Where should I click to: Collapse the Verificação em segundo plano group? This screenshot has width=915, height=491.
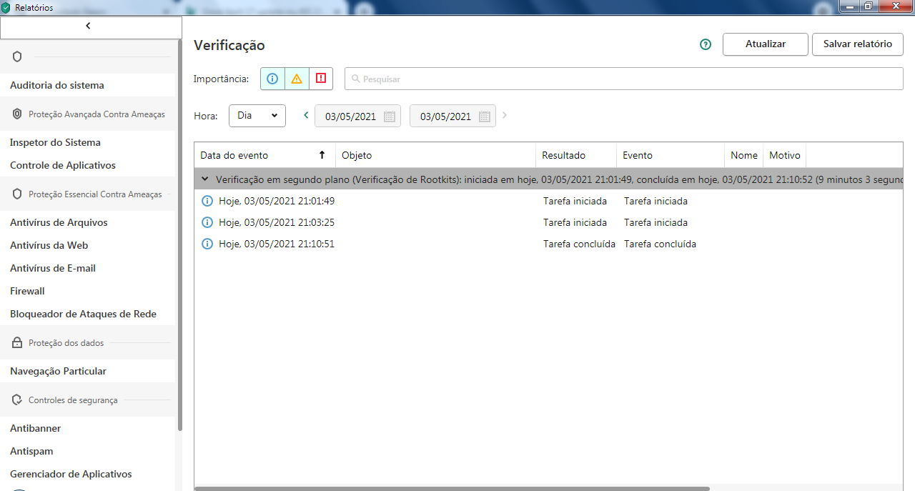205,179
